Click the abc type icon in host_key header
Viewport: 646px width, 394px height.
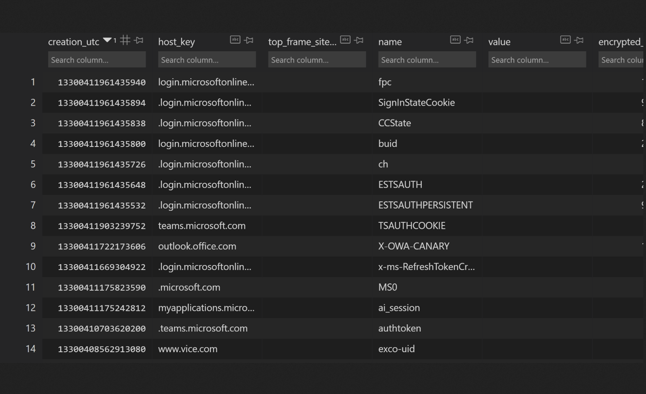[x=235, y=40]
